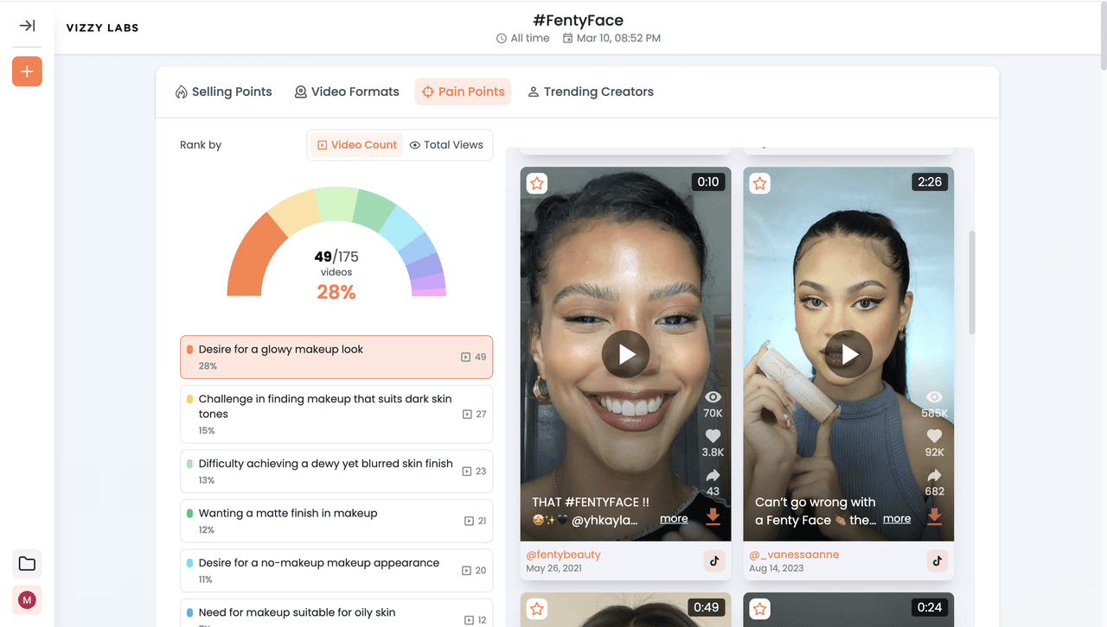Click the dark green gauge segment
1107x627 pixels.
pos(375,210)
